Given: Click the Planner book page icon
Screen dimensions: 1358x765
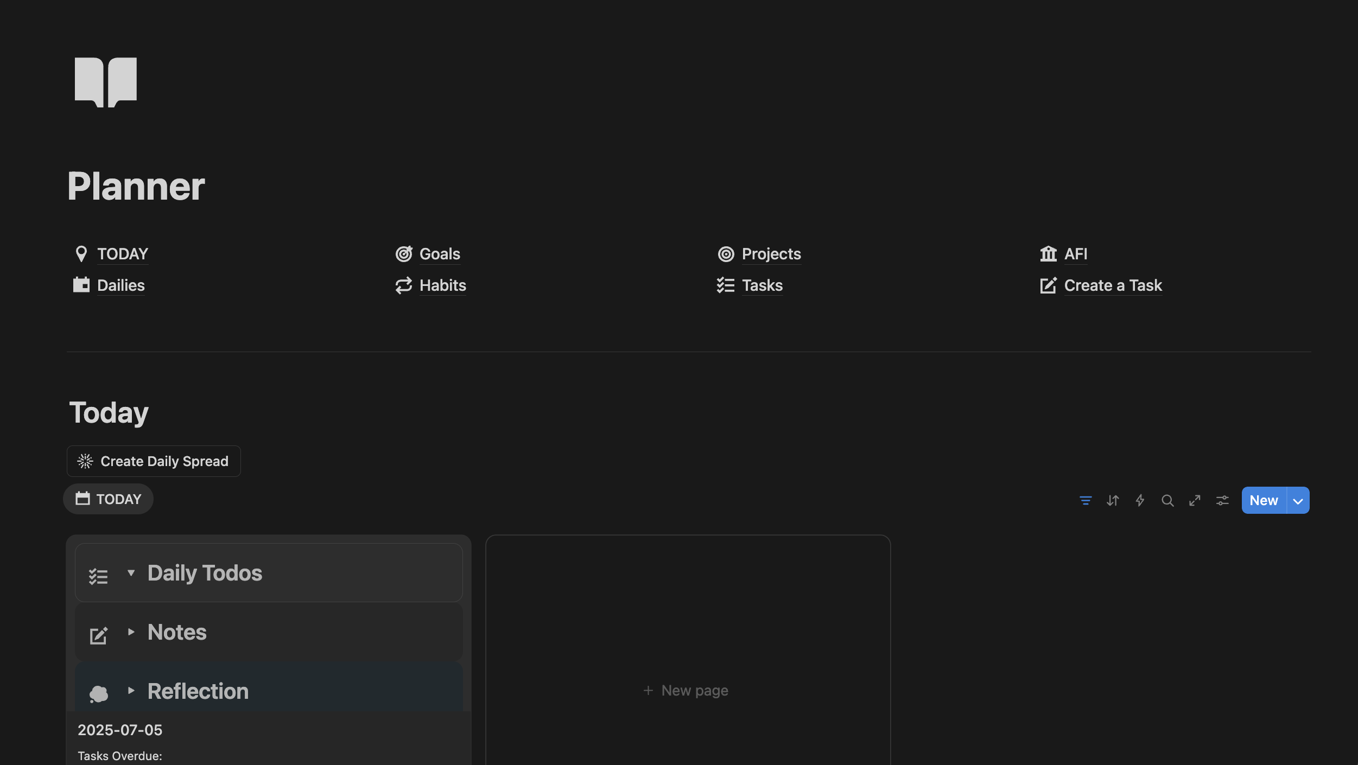Looking at the screenshot, I should click(106, 82).
